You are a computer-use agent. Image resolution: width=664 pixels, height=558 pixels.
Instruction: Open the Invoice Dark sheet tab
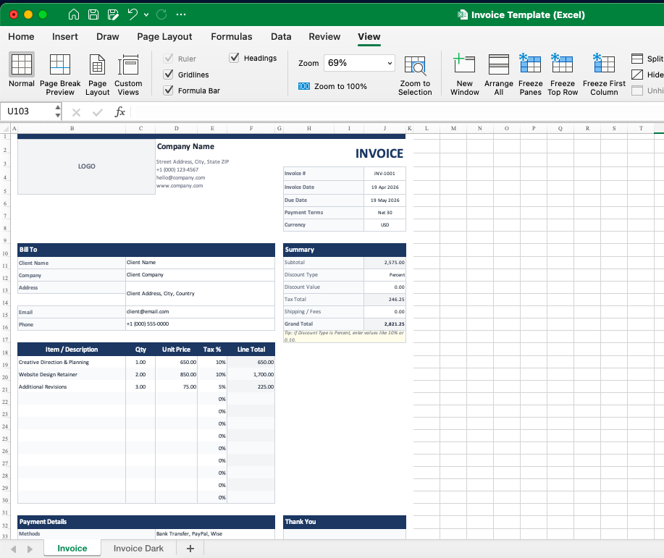(x=138, y=548)
